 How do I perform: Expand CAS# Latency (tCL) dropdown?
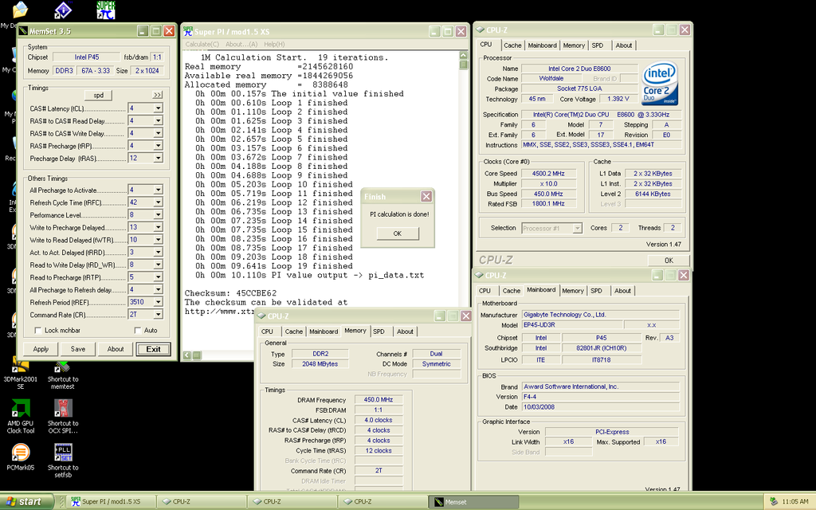coord(158,108)
